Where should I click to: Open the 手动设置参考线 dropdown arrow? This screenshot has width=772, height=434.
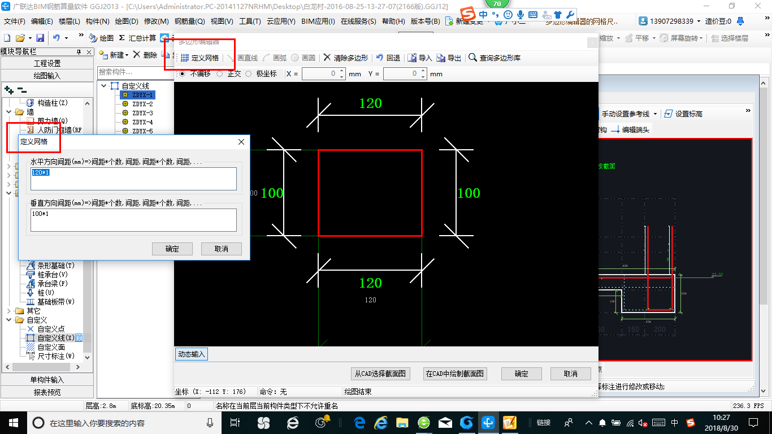click(x=656, y=114)
